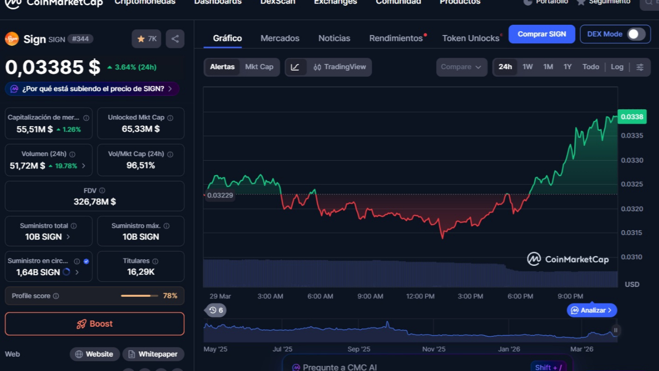This screenshot has height=371, width=659.
Task: Click info icon next to Unlocked Mkt Cap
Action: (170, 117)
